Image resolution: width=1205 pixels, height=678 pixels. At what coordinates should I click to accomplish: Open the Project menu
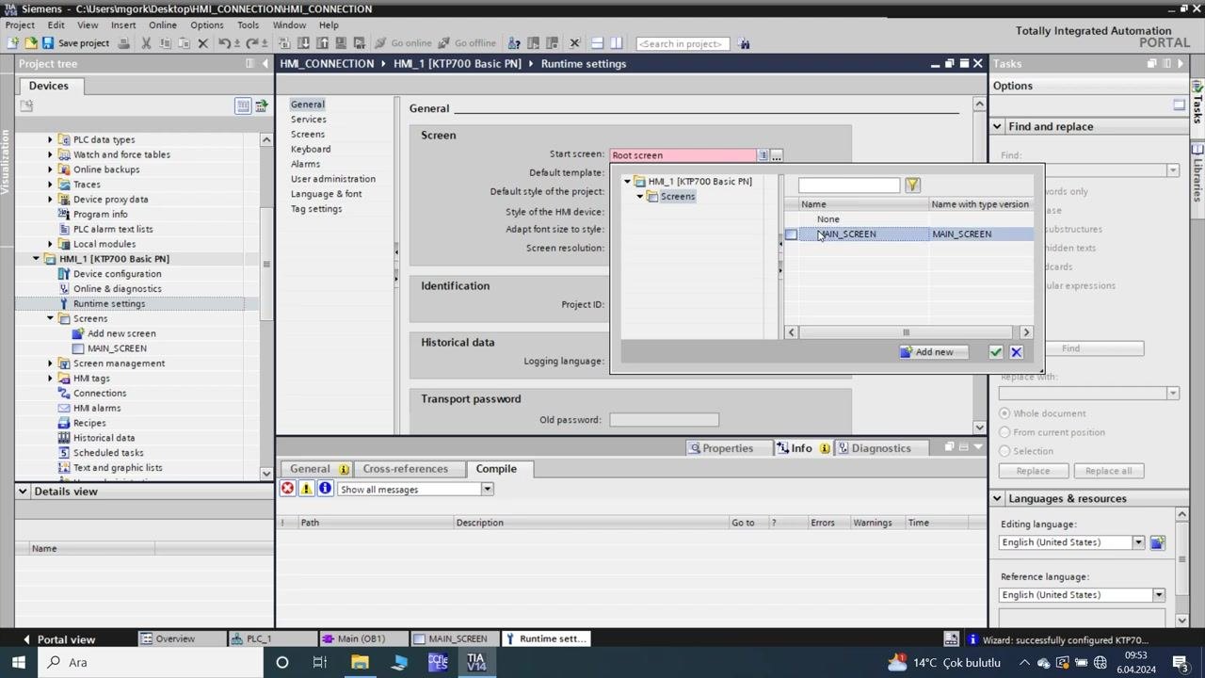click(20, 25)
